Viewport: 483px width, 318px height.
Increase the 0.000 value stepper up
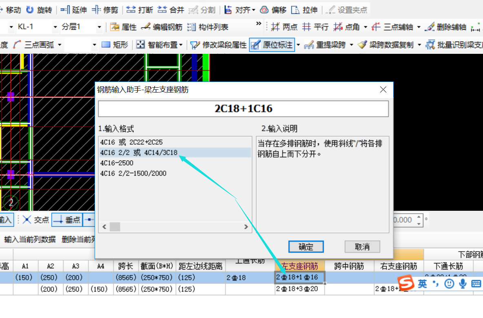pyautogui.click(x=419, y=217)
